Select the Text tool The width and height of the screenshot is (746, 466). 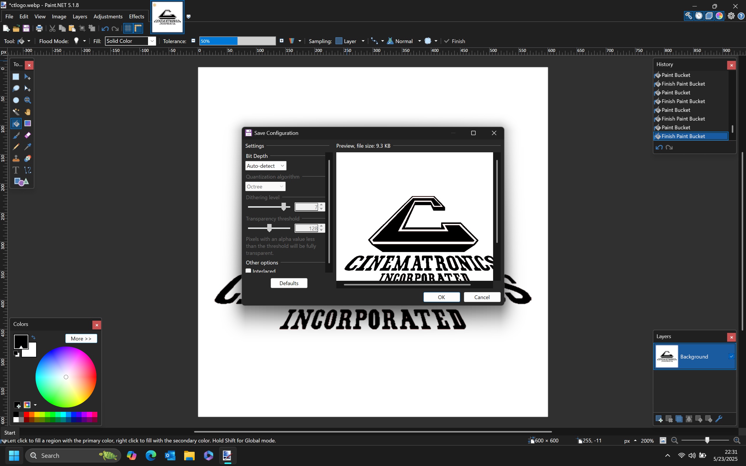pos(16,170)
